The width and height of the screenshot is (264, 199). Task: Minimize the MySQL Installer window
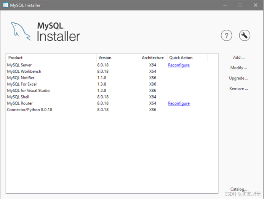coord(225,5)
